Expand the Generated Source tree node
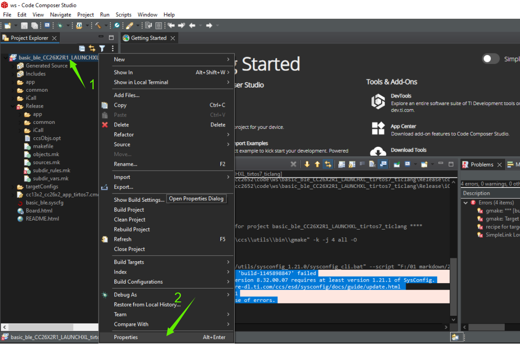The image size is (520, 348). tap(12, 66)
